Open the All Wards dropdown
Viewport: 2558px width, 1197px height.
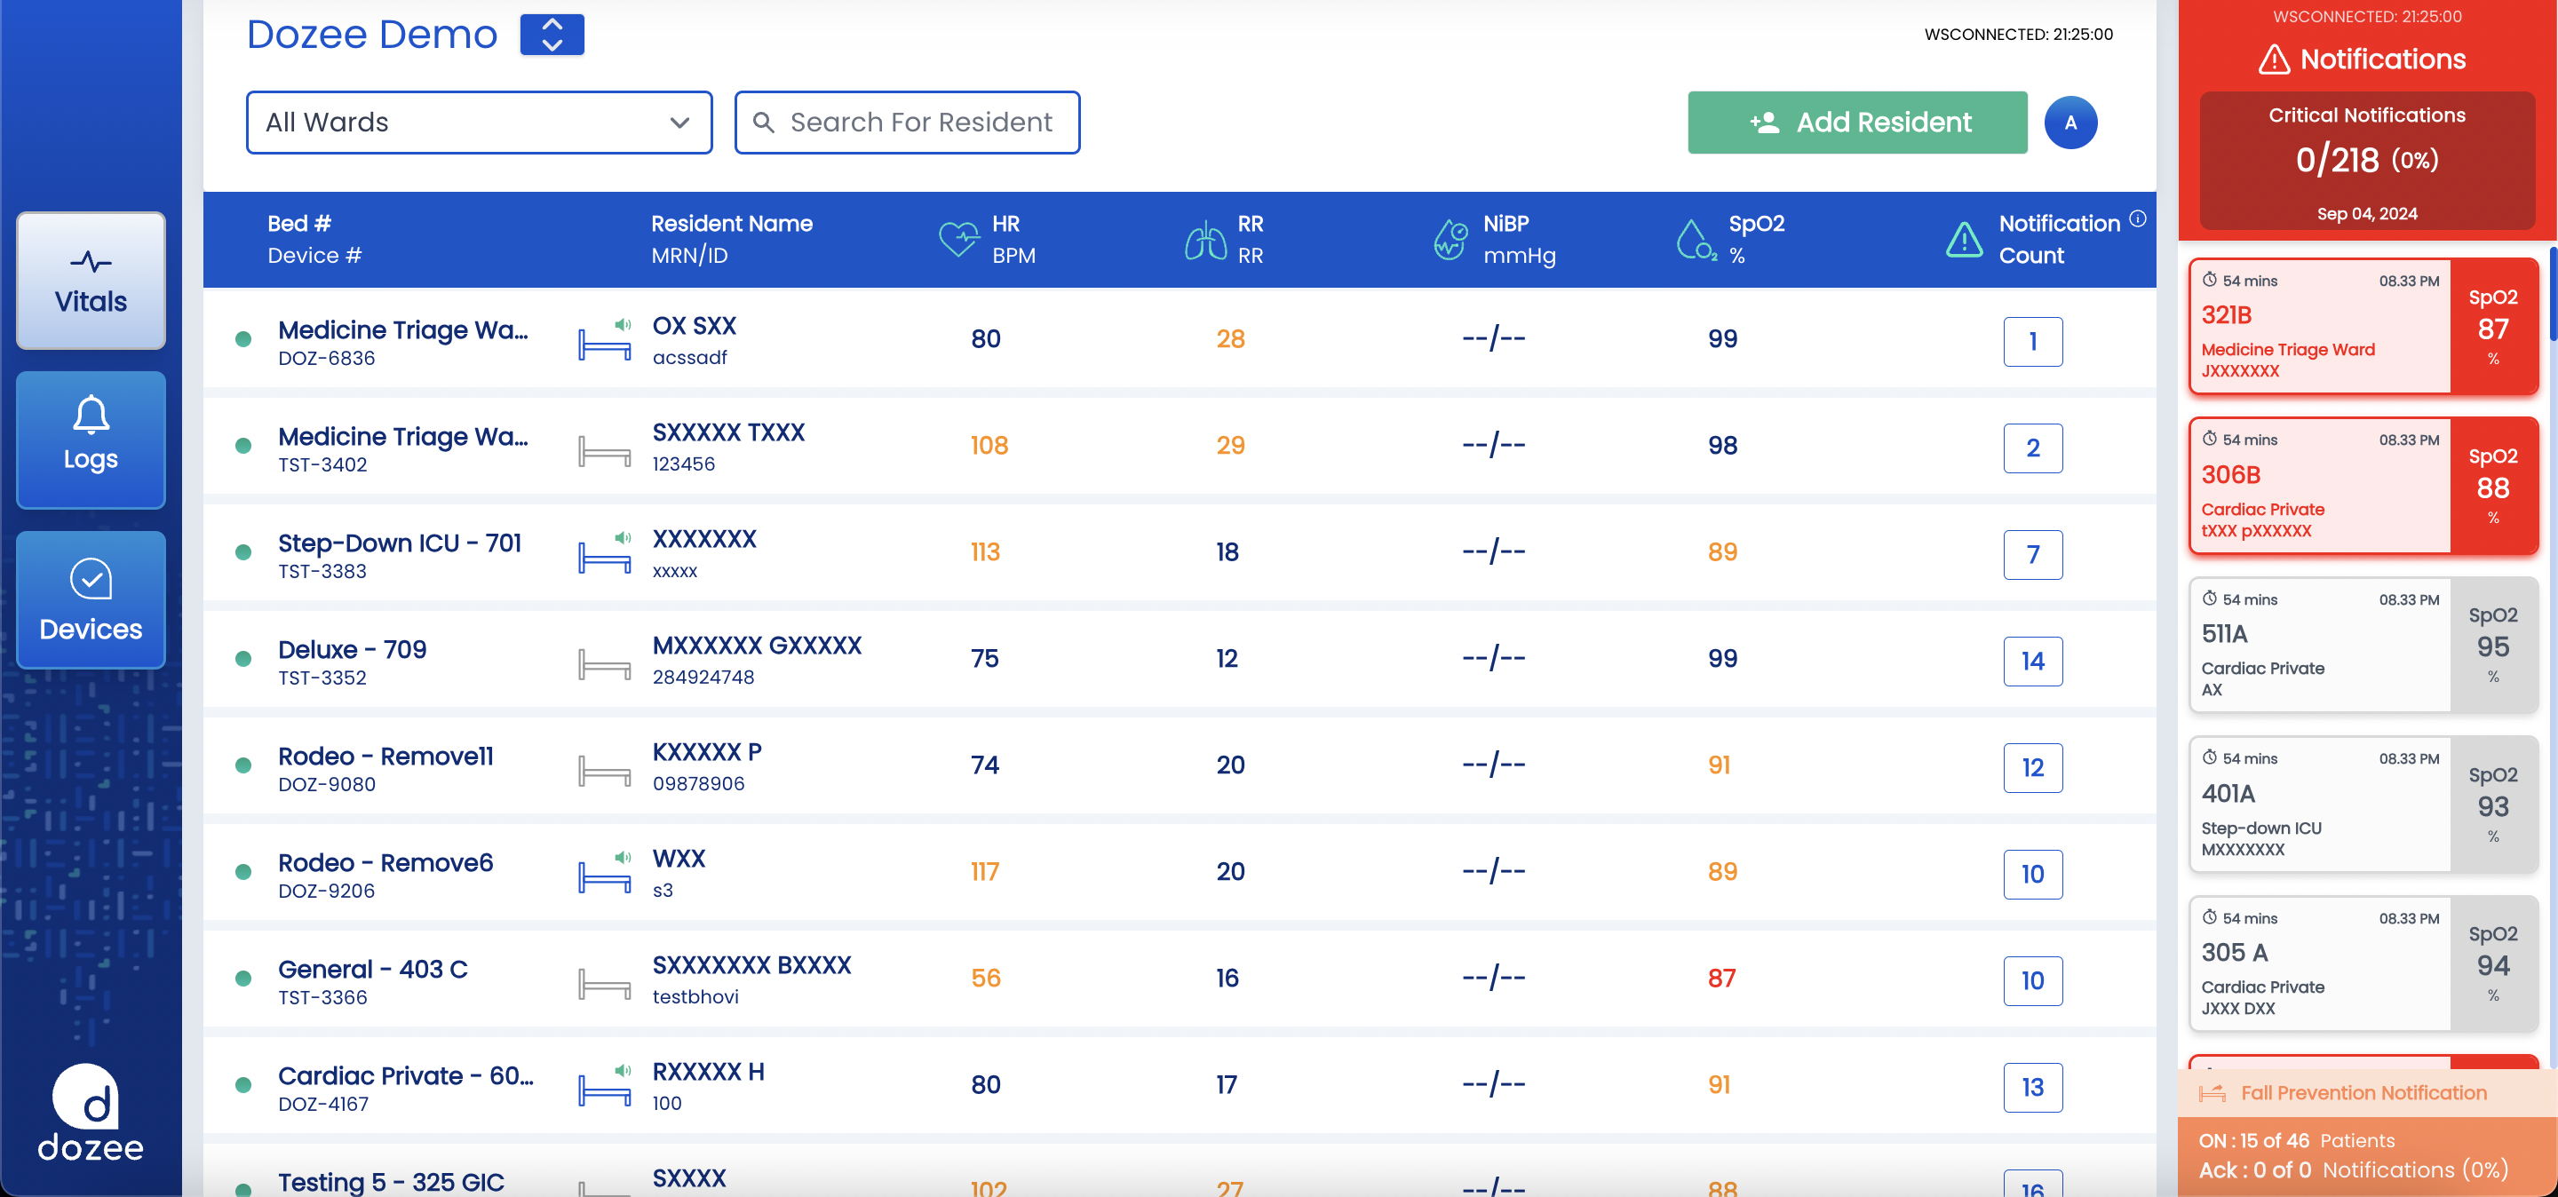pyautogui.click(x=479, y=122)
